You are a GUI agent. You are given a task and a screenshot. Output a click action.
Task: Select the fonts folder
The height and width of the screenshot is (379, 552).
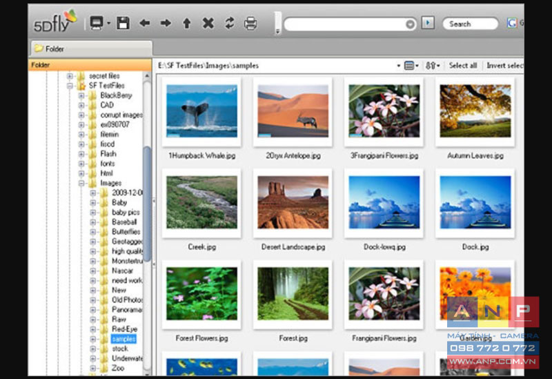[108, 164]
